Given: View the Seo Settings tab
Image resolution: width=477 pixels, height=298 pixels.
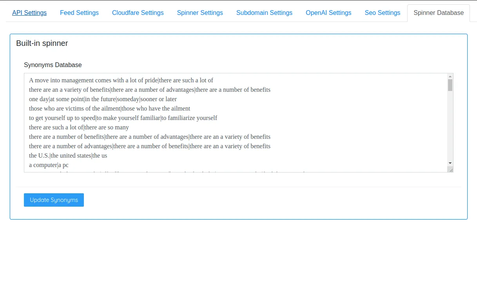Looking at the screenshot, I should (x=382, y=13).
